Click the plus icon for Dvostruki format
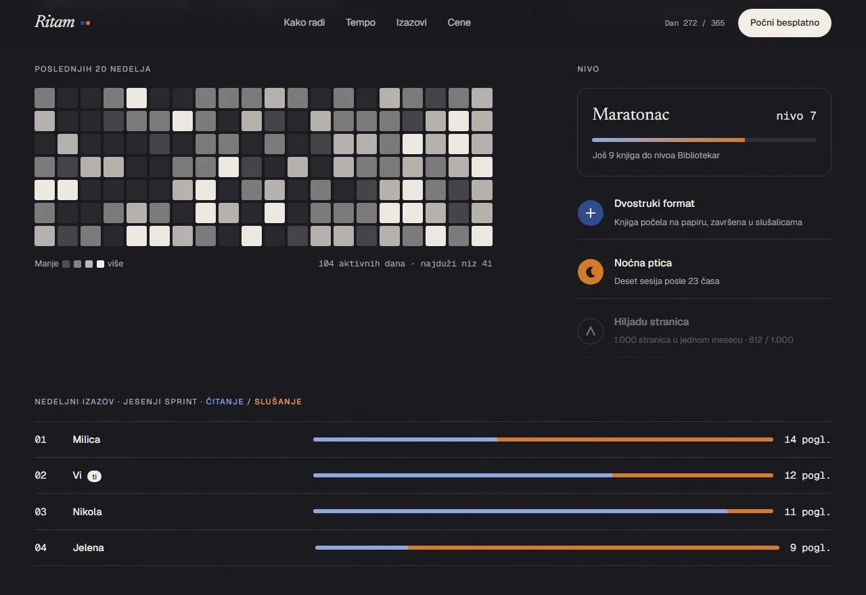Image resolution: width=866 pixels, height=595 pixels. click(590, 212)
